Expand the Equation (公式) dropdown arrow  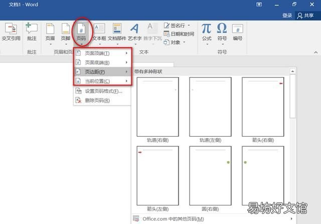click(x=207, y=44)
